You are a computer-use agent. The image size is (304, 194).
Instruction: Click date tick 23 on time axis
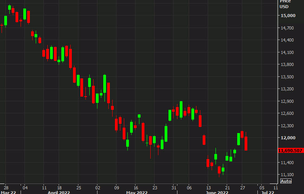click(155, 188)
